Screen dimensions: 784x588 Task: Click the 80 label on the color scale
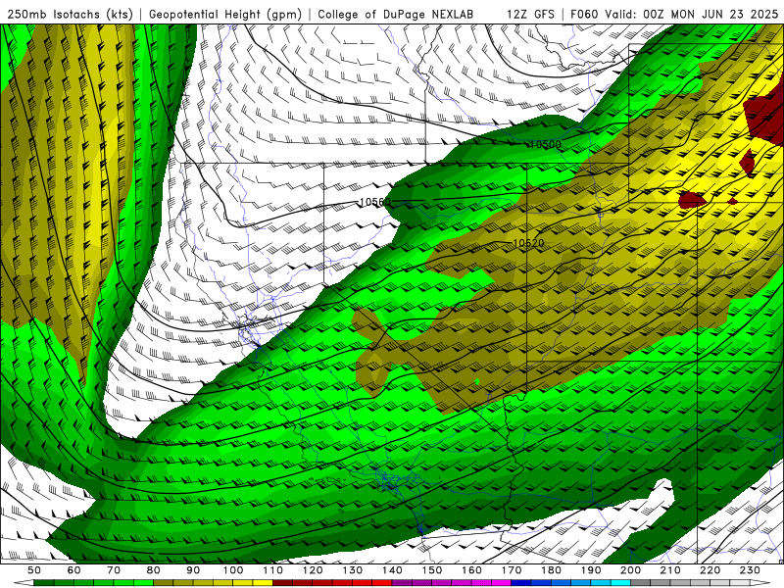(154, 570)
